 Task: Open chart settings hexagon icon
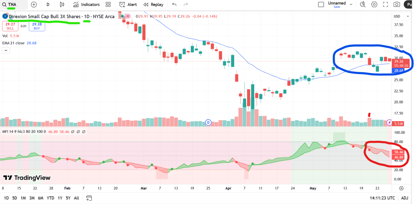(x=374, y=4)
